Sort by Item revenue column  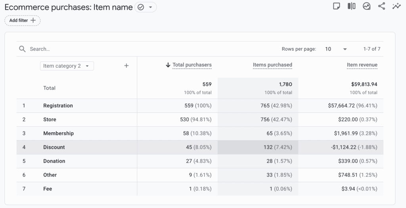coord(362,65)
